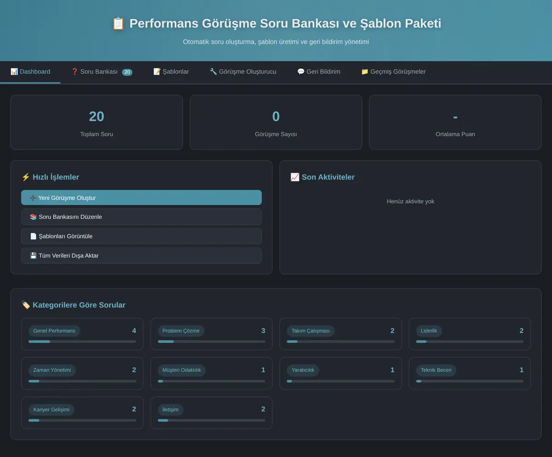The width and height of the screenshot is (552, 457).
Task: Click the Henüz aktivite yok message
Action: [x=410, y=201]
